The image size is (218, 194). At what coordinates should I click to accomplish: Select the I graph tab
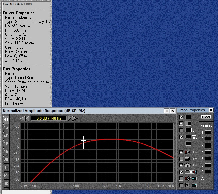(6, 168)
